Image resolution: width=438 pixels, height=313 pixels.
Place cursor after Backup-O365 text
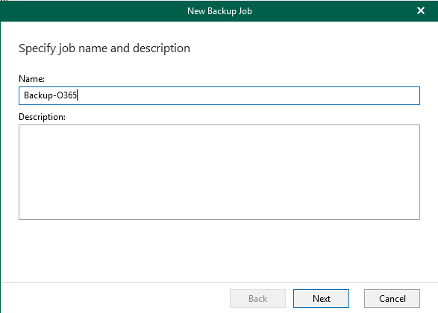pos(78,95)
